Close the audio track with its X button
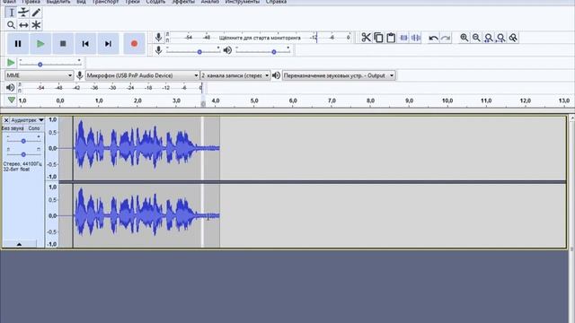This screenshot has height=323, width=575. pos(6,120)
